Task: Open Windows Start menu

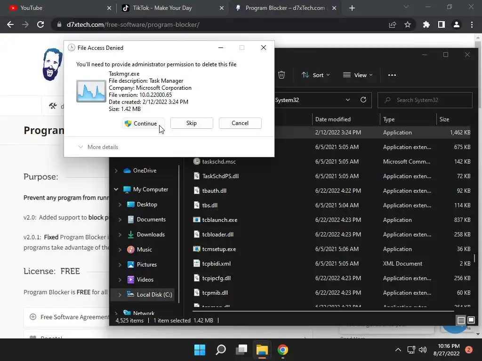Action: [x=200, y=350]
